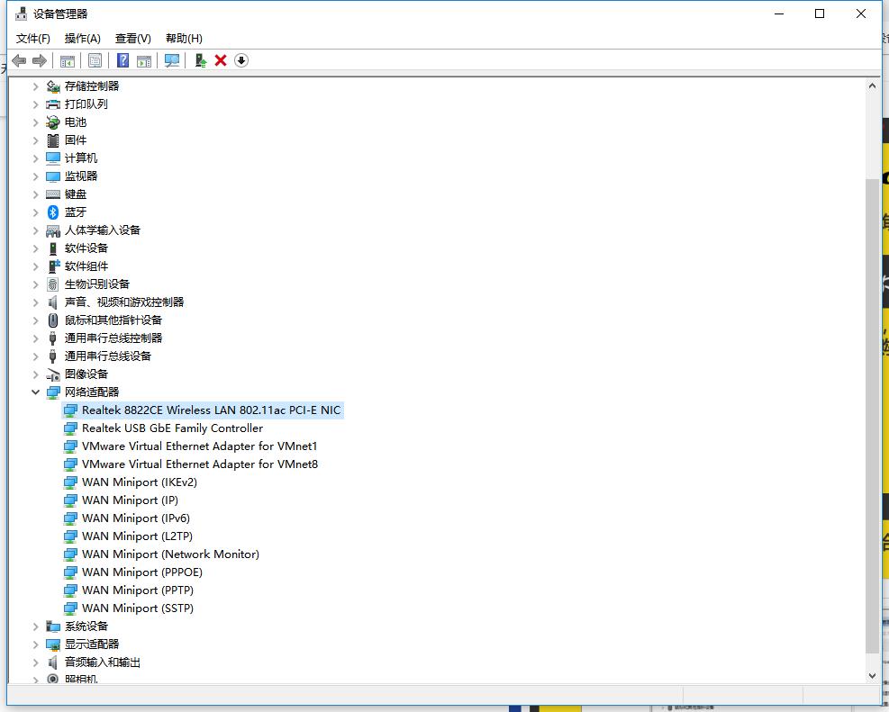Expand the 显示适配器 category
This screenshot has height=712, width=889.
click(36, 644)
